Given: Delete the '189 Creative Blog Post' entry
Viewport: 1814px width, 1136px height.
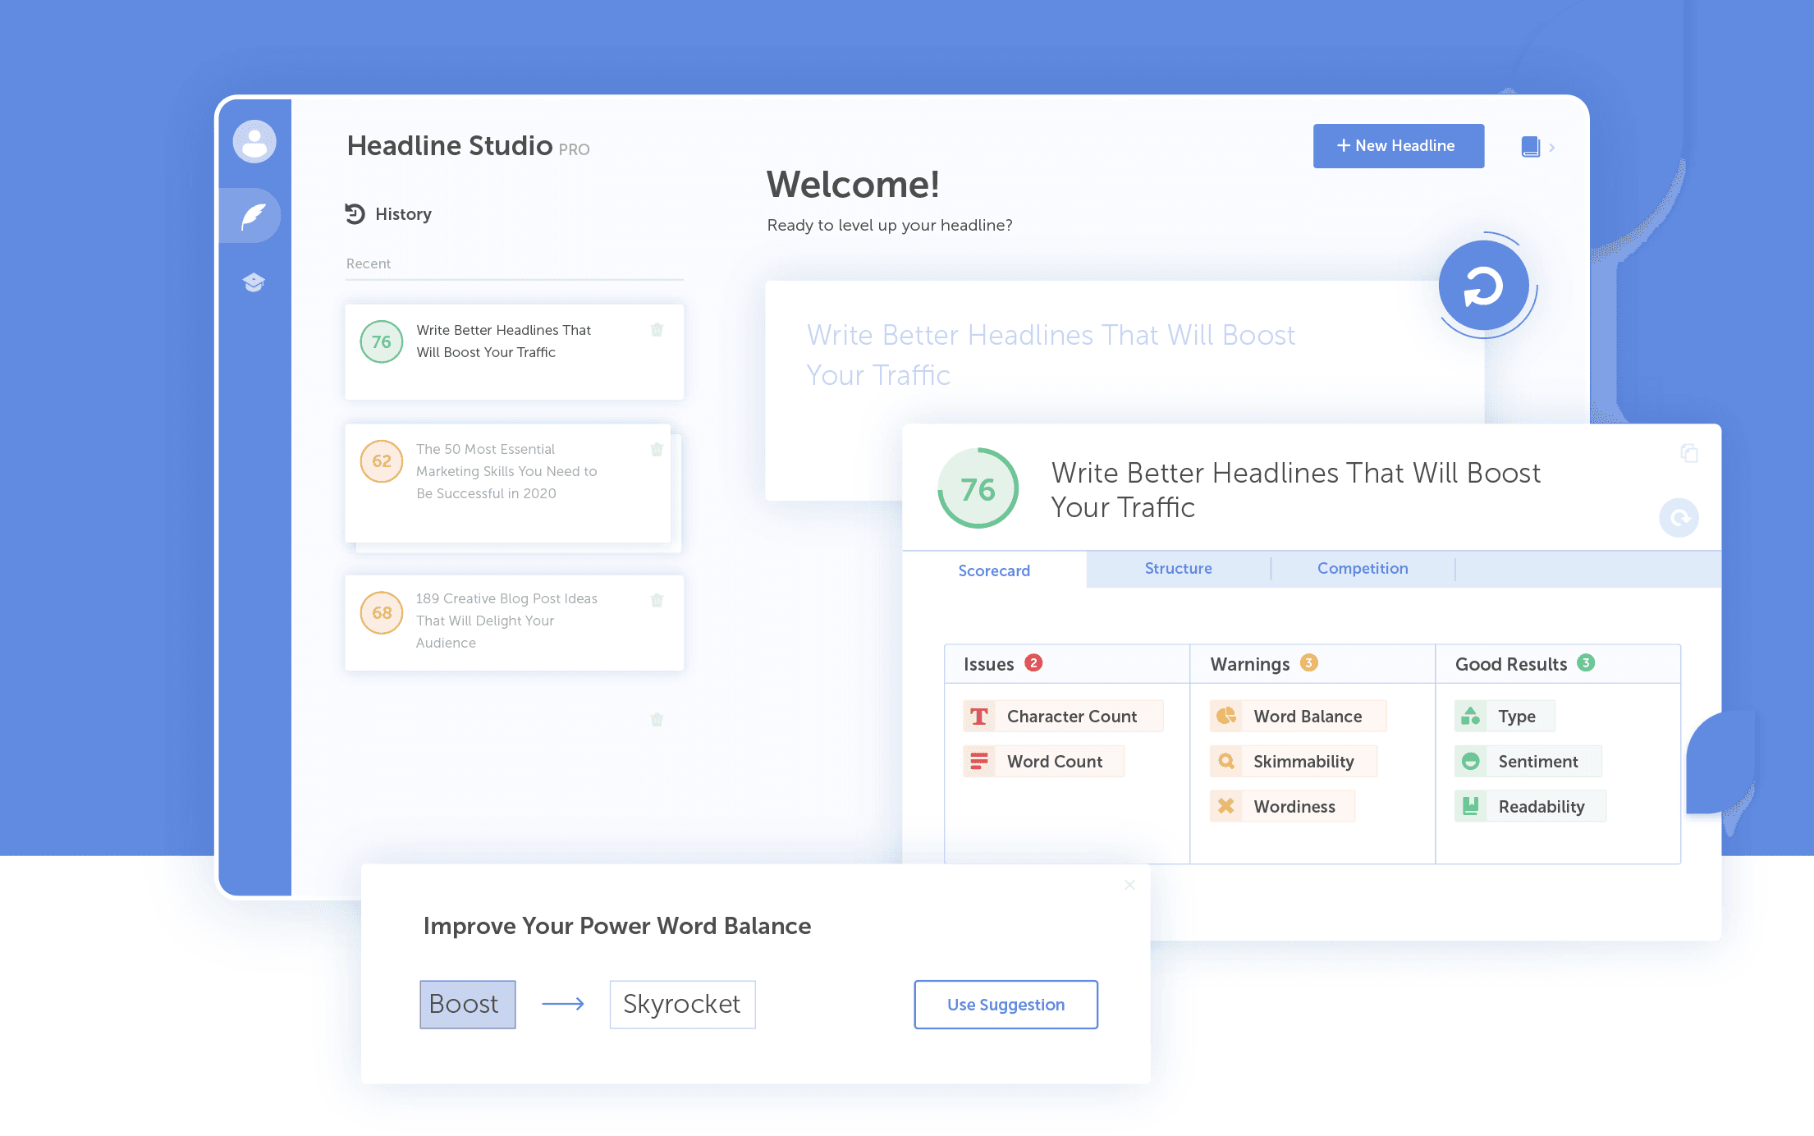Looking at the screenshot, I should 657,600.
